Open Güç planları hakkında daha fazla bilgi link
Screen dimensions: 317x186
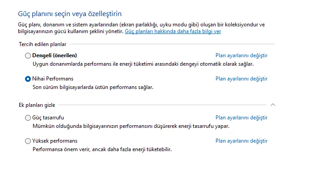(x=173, y=32)
